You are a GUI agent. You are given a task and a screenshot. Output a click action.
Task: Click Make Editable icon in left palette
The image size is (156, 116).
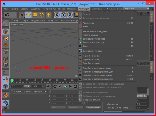pyautogui.click(x=6, y=23)
